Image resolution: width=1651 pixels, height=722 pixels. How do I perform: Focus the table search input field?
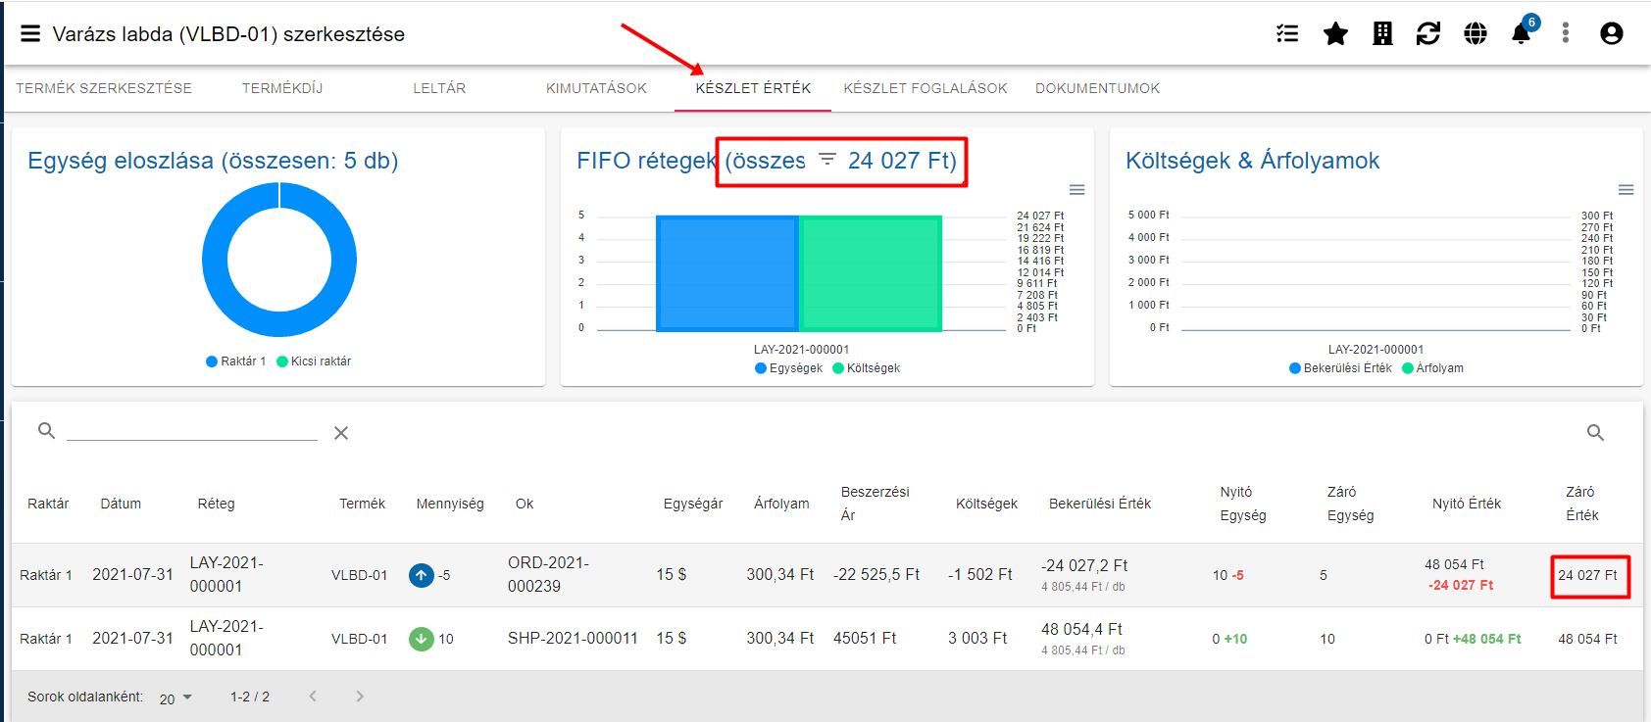tap(192, 430)
